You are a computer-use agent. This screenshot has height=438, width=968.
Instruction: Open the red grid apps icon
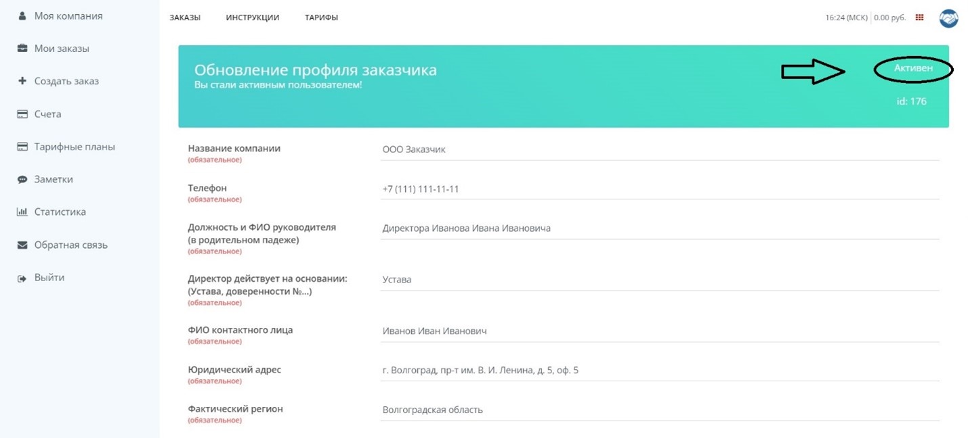tap(919, 18)
